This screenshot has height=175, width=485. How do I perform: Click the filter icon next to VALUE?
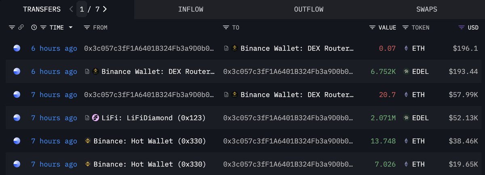[372, 27]
